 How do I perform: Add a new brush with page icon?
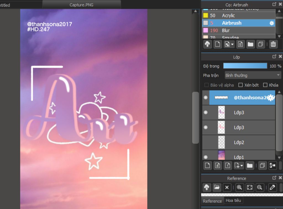click(x=218, y=44)
